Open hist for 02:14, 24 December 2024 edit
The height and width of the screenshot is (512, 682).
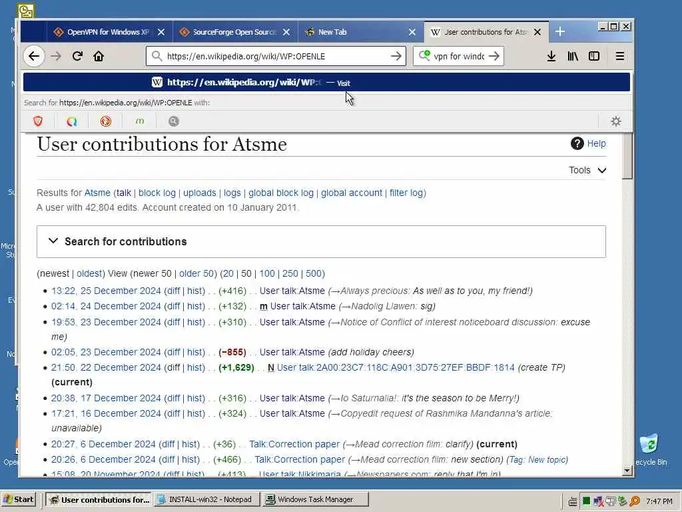[x=195, y=306]
